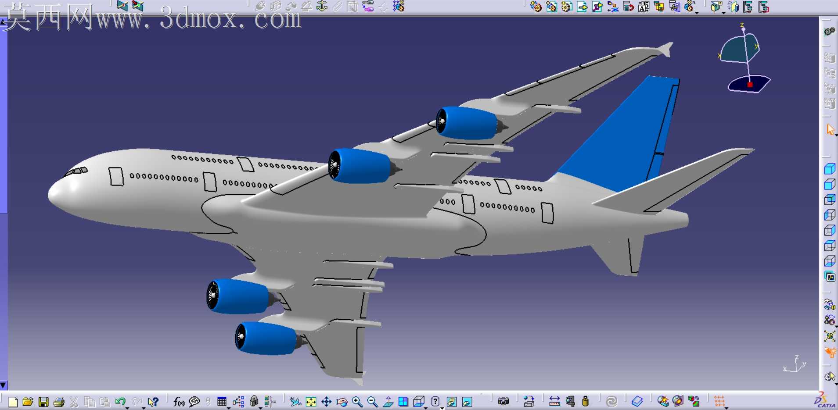Open a file with the folder icon

(x=28, y=402)
